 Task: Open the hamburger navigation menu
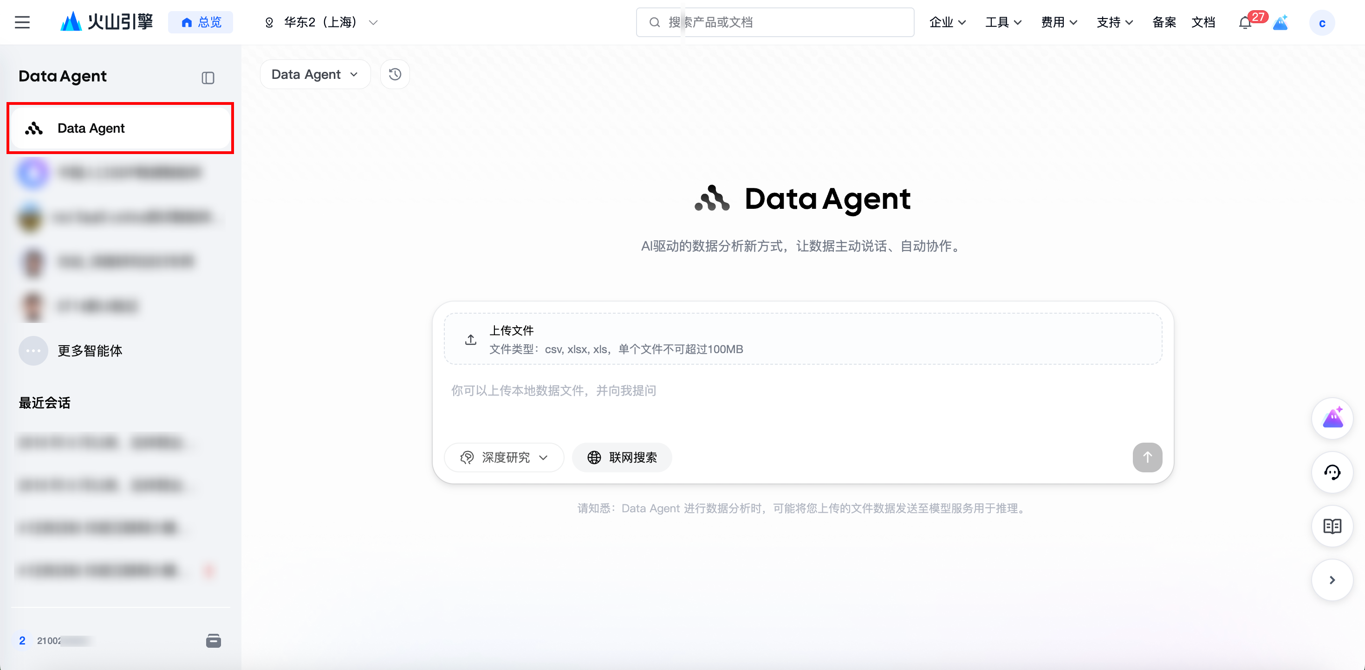[22, 22]
